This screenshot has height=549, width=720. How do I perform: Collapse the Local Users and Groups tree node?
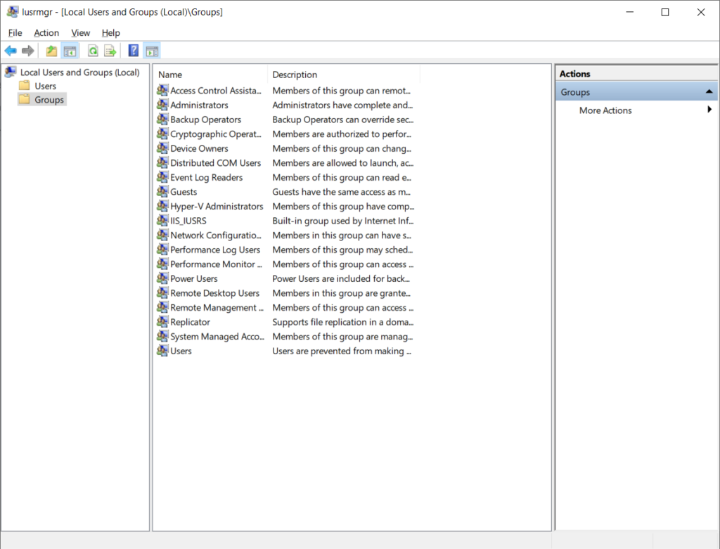click(10, 72)
